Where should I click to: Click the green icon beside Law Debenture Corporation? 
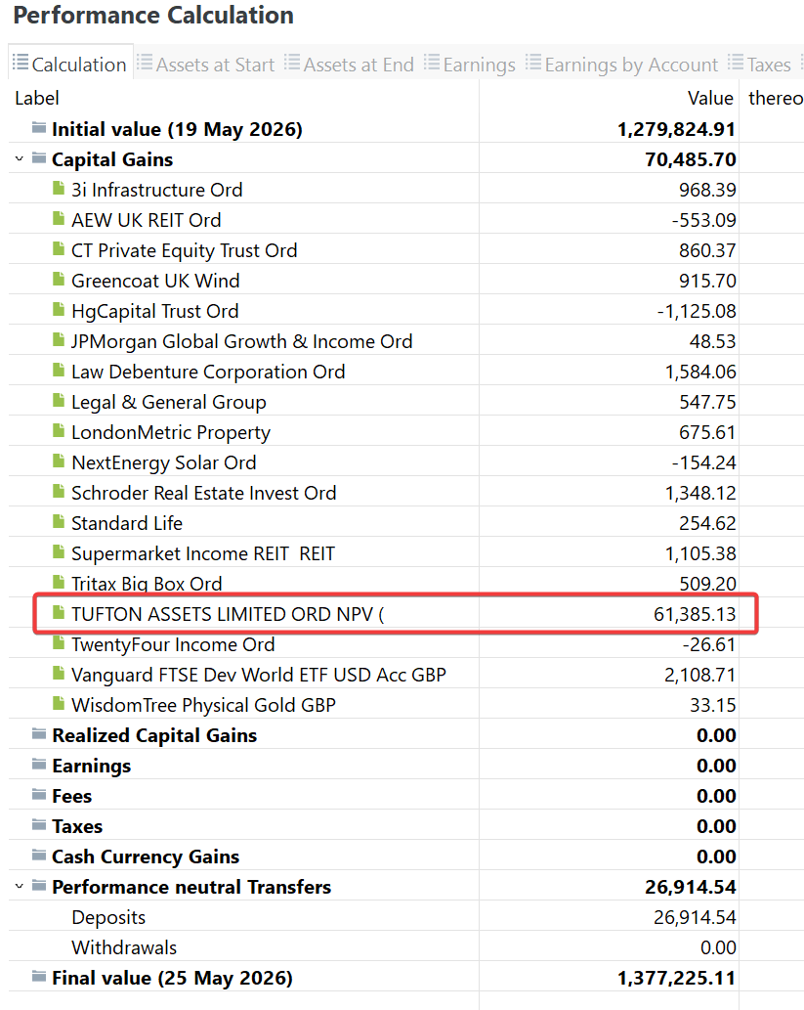pos(59,370)
